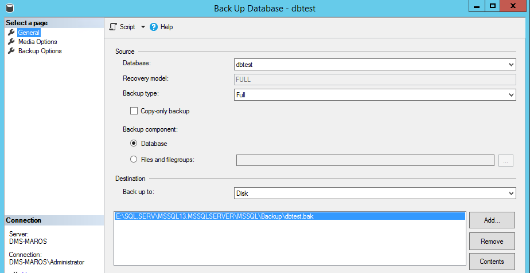Open the Script dropdown arrow
Image resolution: width=530 pixels, height=273 pixels.
[143, 27]
